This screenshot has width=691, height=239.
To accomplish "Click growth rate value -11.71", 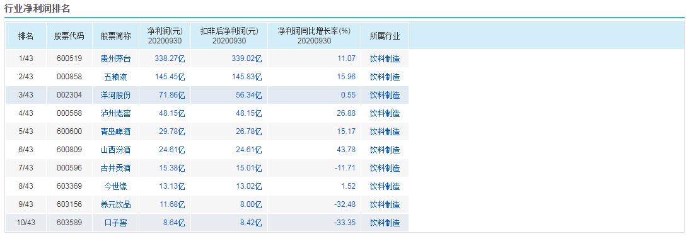I will [x=345, y=168].
